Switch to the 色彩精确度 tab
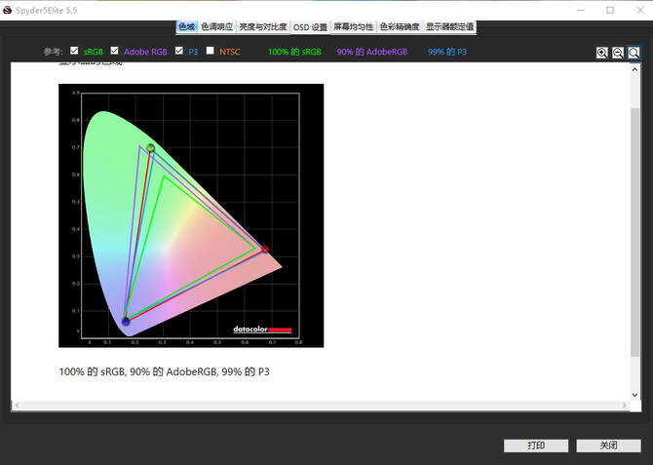This screenshot has width=653, height=465. [399, 27]
